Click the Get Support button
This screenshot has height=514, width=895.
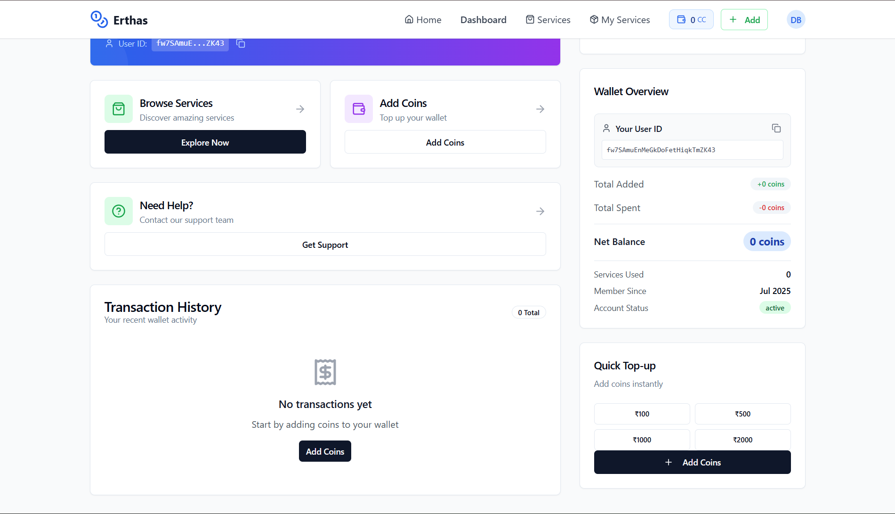[x=325, y=244]
